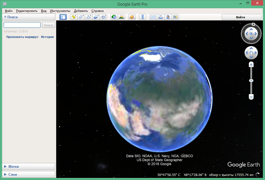
Task: Open Проложить маршрут directions link
Action: (x=22, y=37)
